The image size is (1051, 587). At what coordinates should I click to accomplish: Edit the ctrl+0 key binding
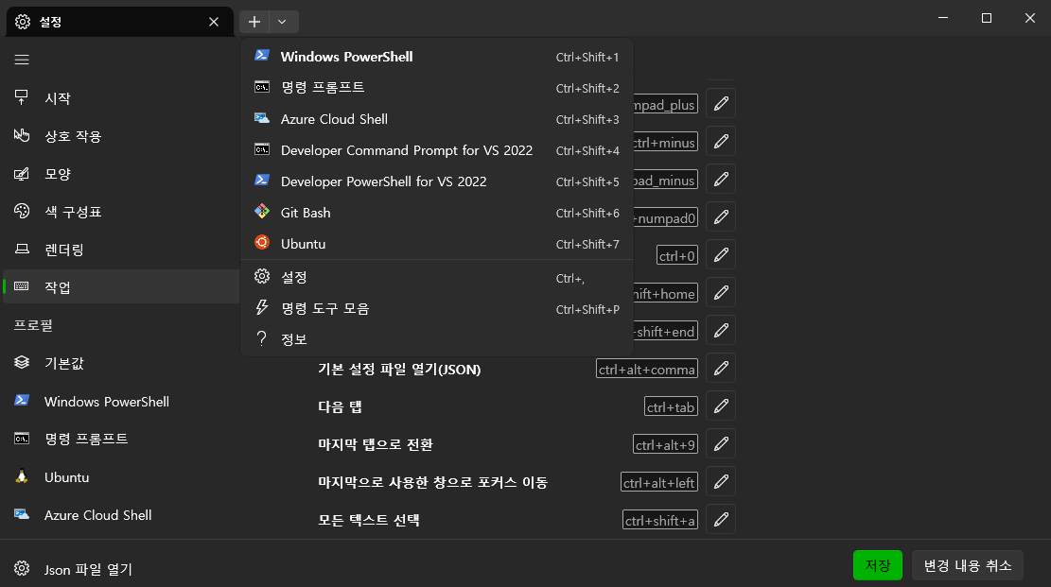pyautogui.click(x=721, y=254)
